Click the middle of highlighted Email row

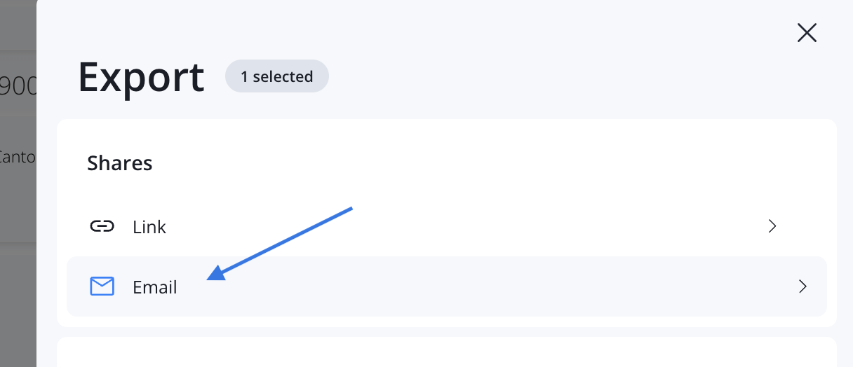pyautogui.click(x=446, y=286)
